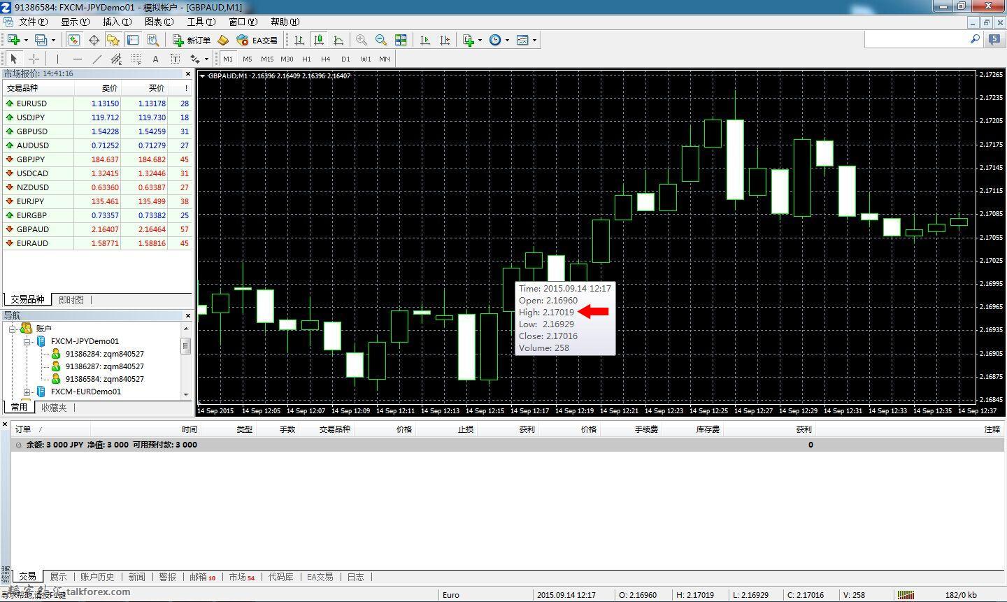Switch timeframe to M5
Image resolution: width=1007 pixels, height=602 pixels.
(x=248, y=59)
